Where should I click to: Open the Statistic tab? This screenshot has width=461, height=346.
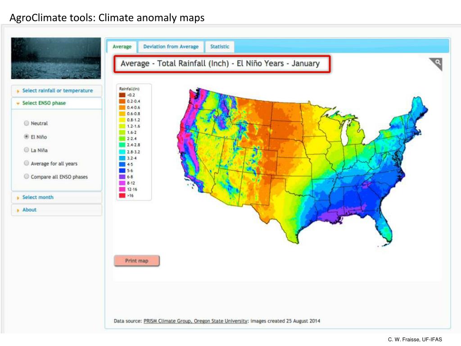(x=220, y=46)
